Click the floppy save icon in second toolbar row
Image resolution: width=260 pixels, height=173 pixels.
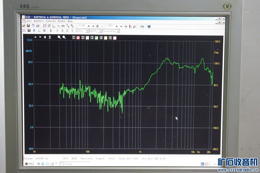click(29, 30)
